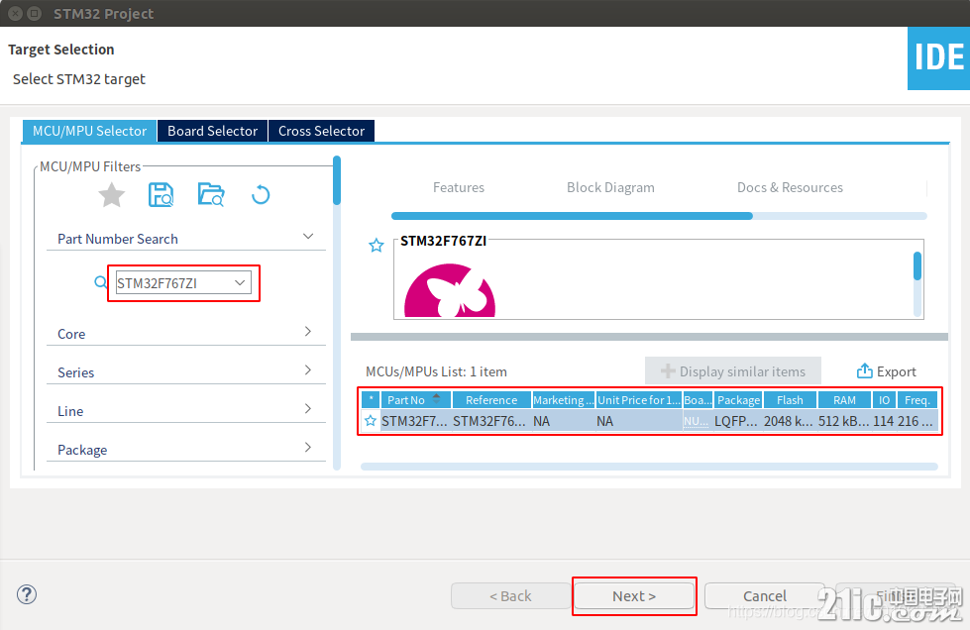Viewport: 970px width, 630px height.
Task: Sort list by Flash column
Action: pos(790,400)
